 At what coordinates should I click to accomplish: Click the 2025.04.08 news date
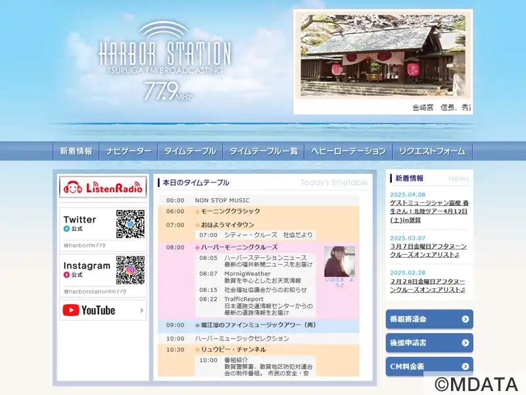coord(408,195)
